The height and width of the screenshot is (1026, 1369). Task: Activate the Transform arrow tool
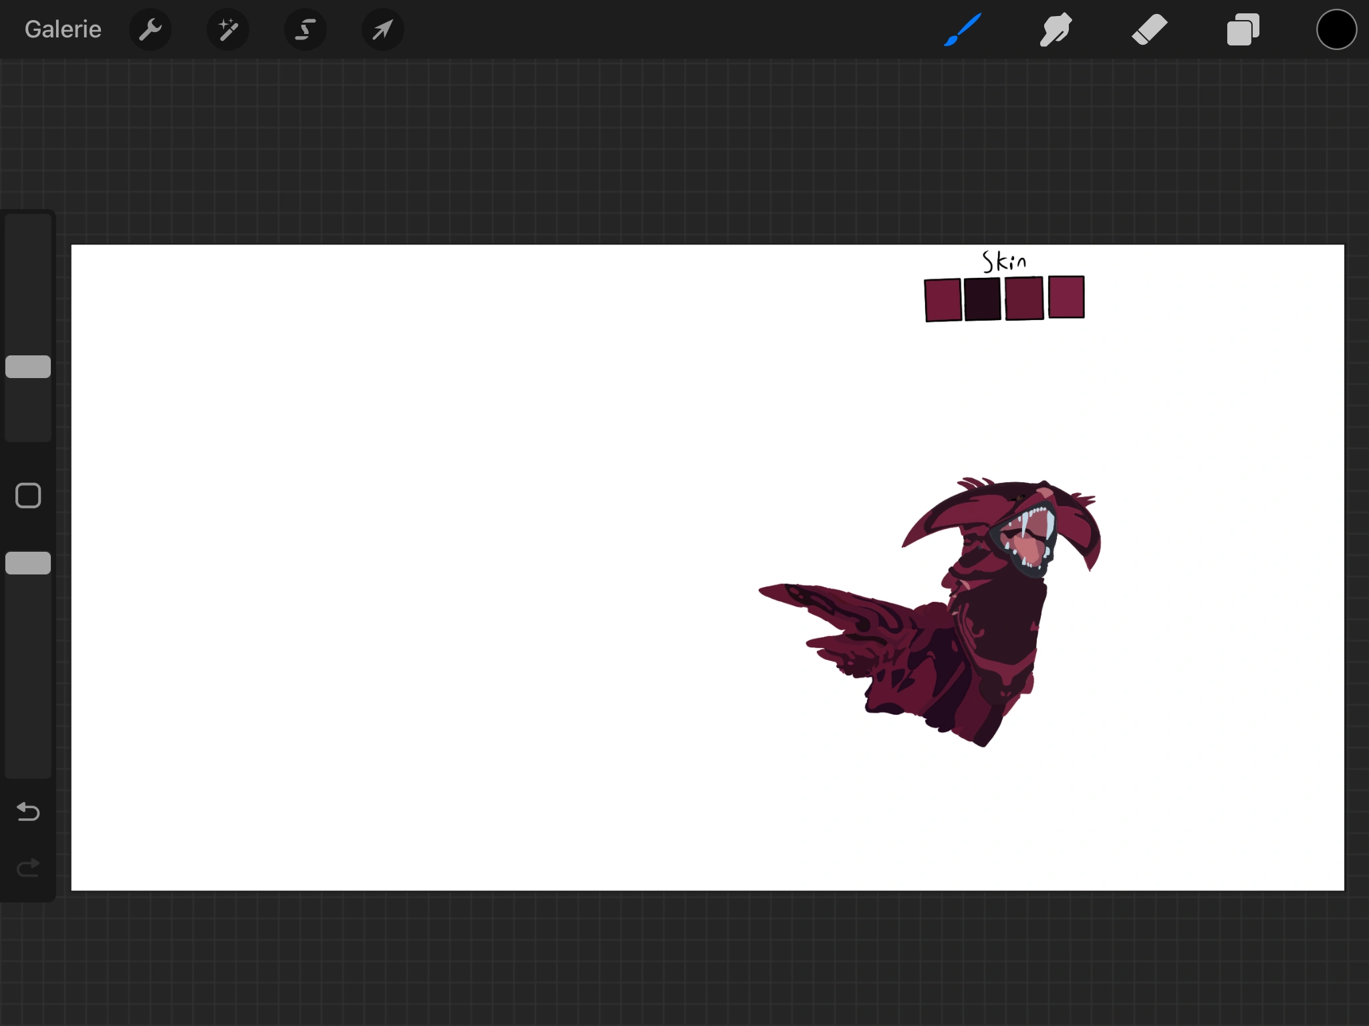click(382, 29)
